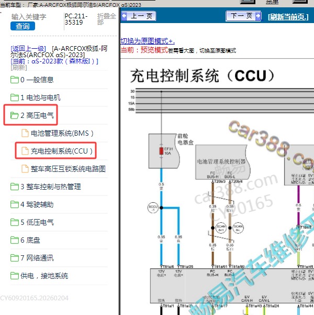
Task: Switch to original image mode 切换为原图模式+
Action: tap(148, 41)
